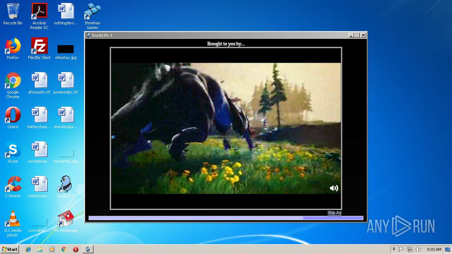Open Opera from the taskbar
The width and height of the screenshot is (452, 254).
[76, 249]
